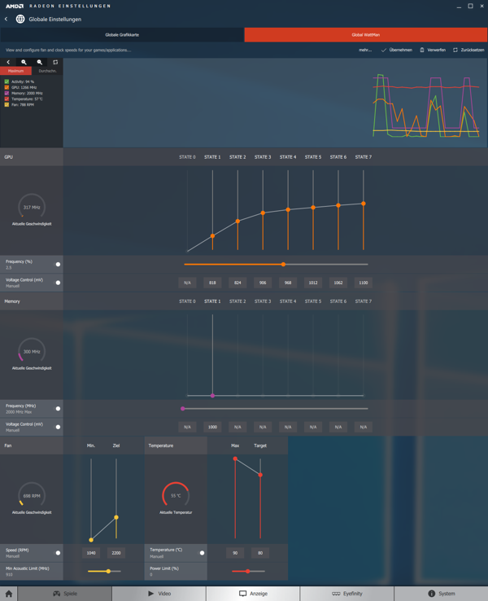Click the GPU STATE 3 column header
Image resolution: width=488 pixels, height=601 pixels.
263,157
